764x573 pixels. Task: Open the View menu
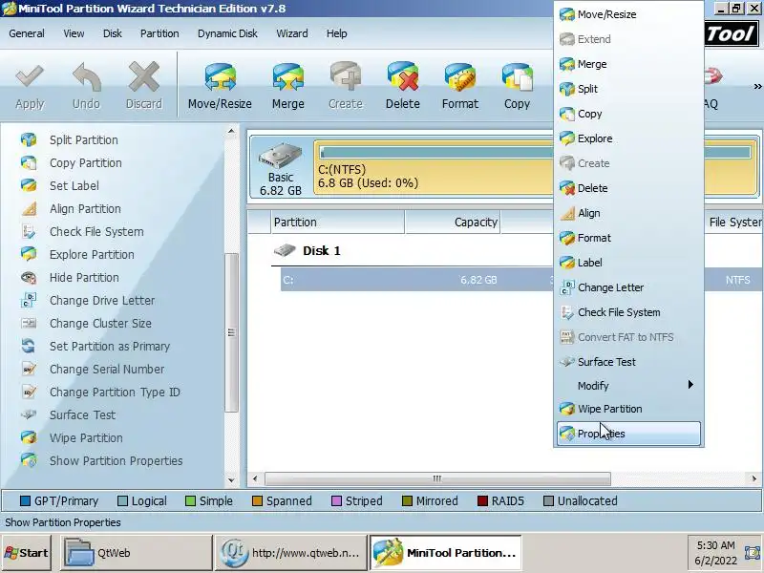(x=74, y=33)
